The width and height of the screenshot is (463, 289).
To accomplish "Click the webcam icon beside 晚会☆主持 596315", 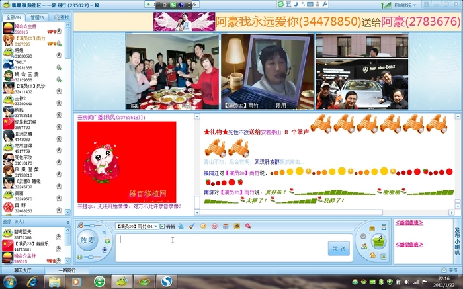I will tap(59, 32).
